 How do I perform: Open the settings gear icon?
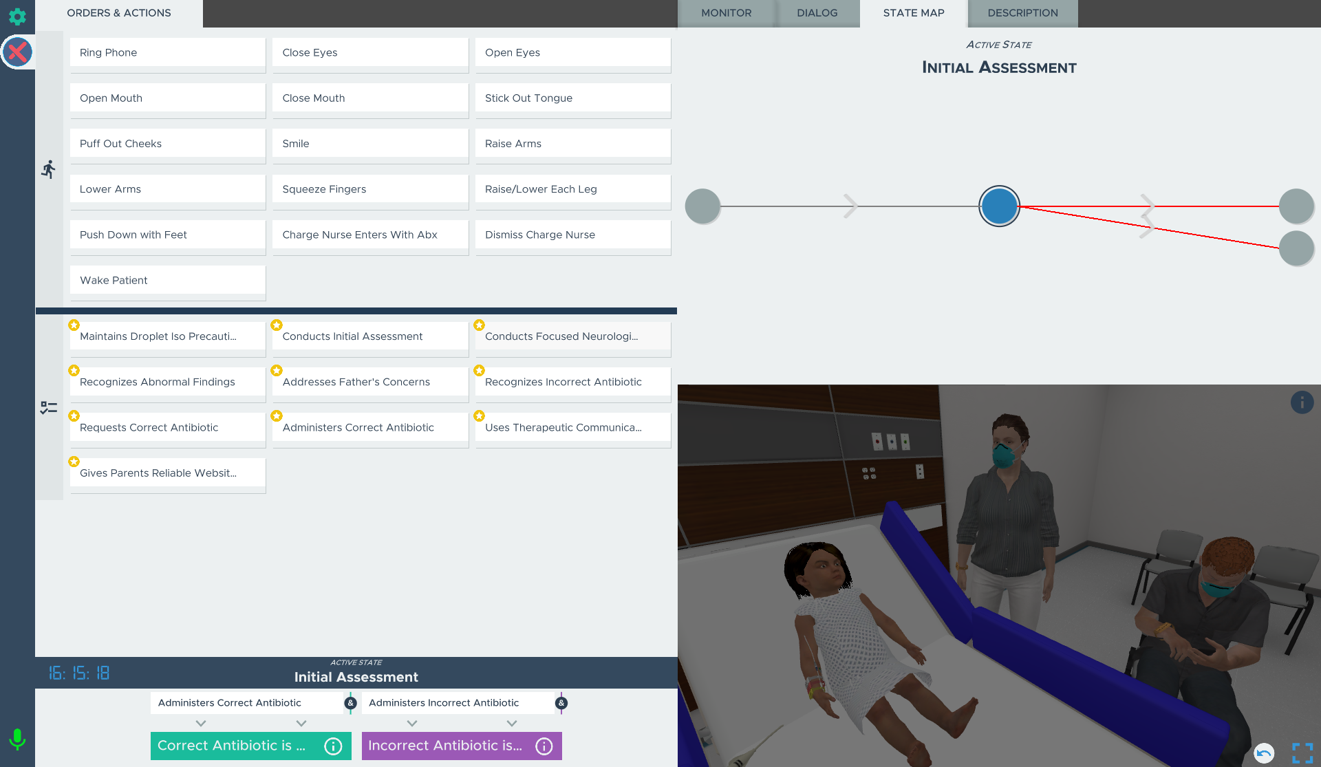tap(17, 17)
